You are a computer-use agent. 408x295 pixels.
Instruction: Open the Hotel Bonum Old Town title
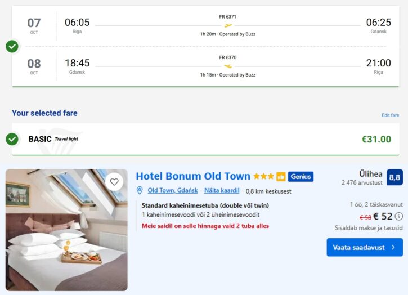coord(193,176)
